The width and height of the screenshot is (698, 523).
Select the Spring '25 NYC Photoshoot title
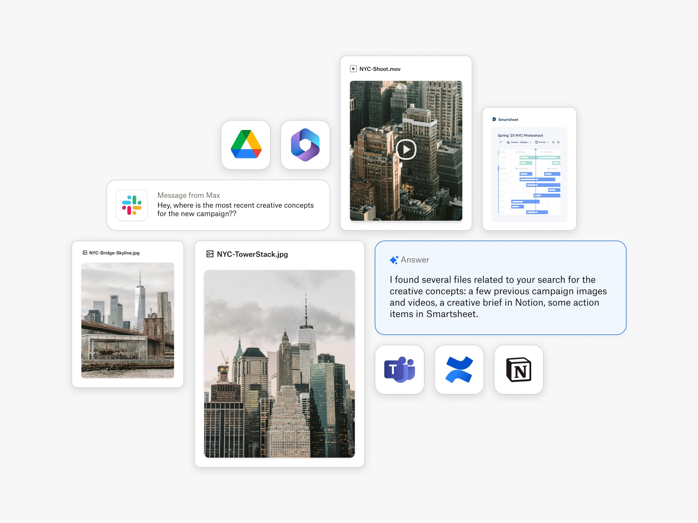tap(520, 135)
